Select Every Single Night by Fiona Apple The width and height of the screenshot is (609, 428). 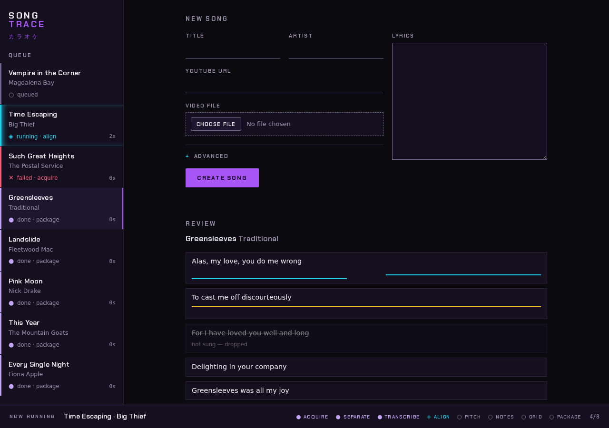pyautogui.click(x=62, y=375)
